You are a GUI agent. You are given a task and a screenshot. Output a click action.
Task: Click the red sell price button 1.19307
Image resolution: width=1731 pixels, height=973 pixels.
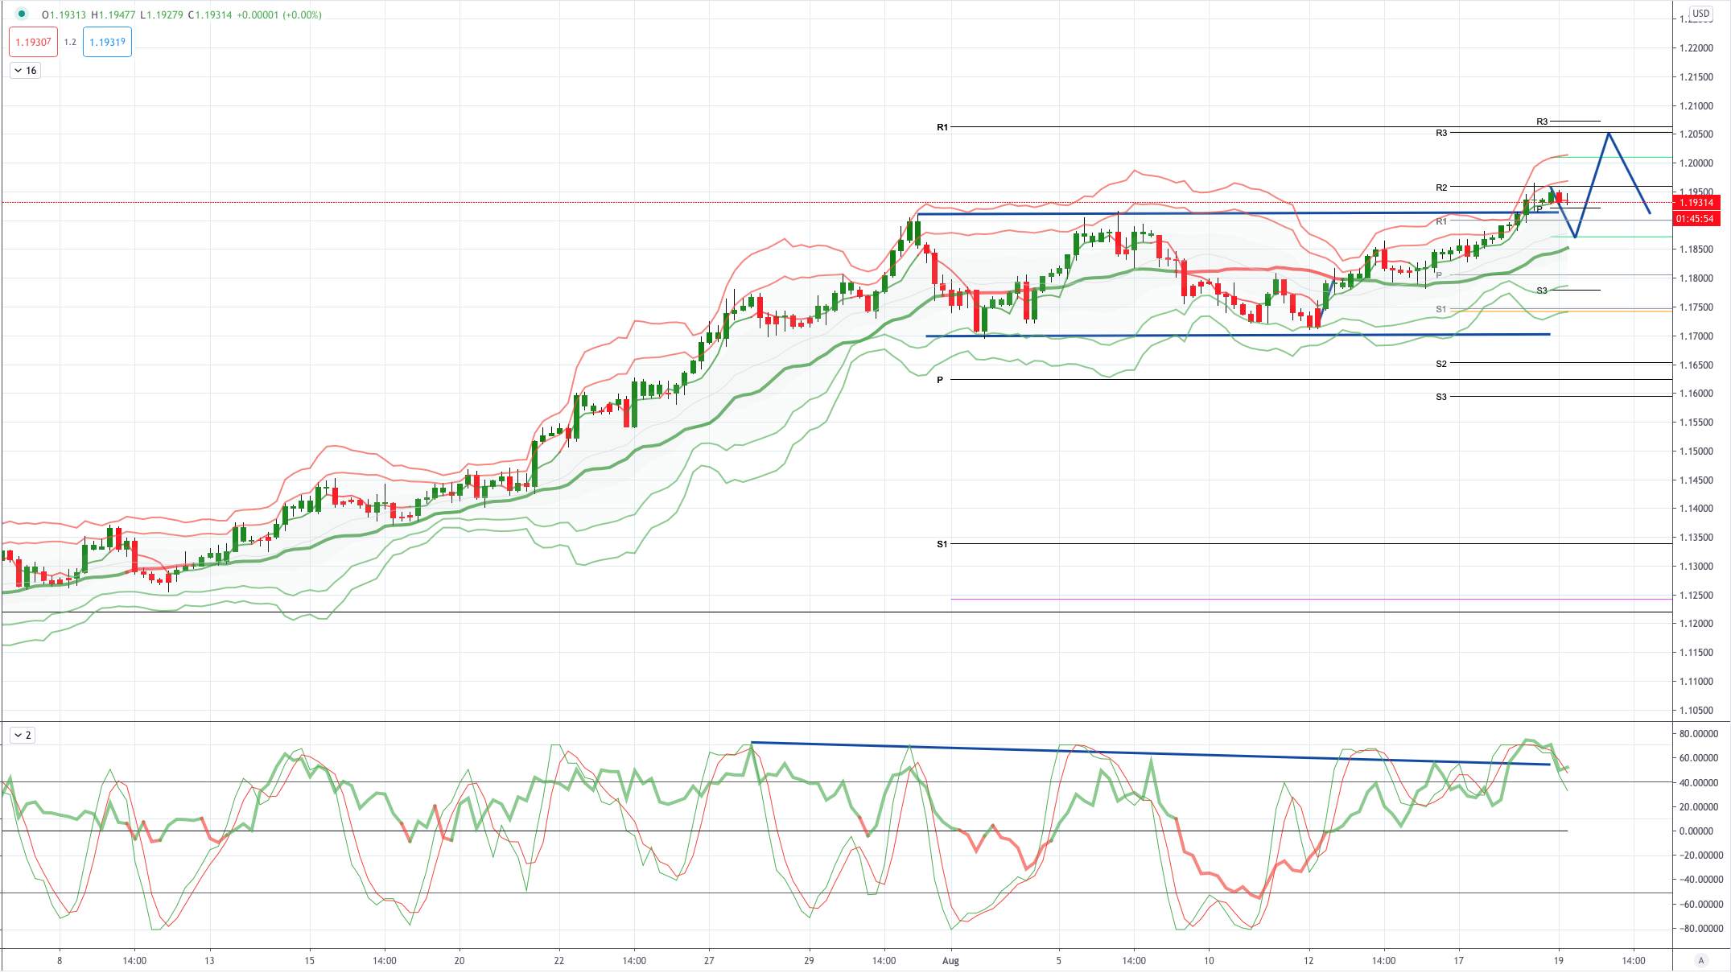pos(34,42)
